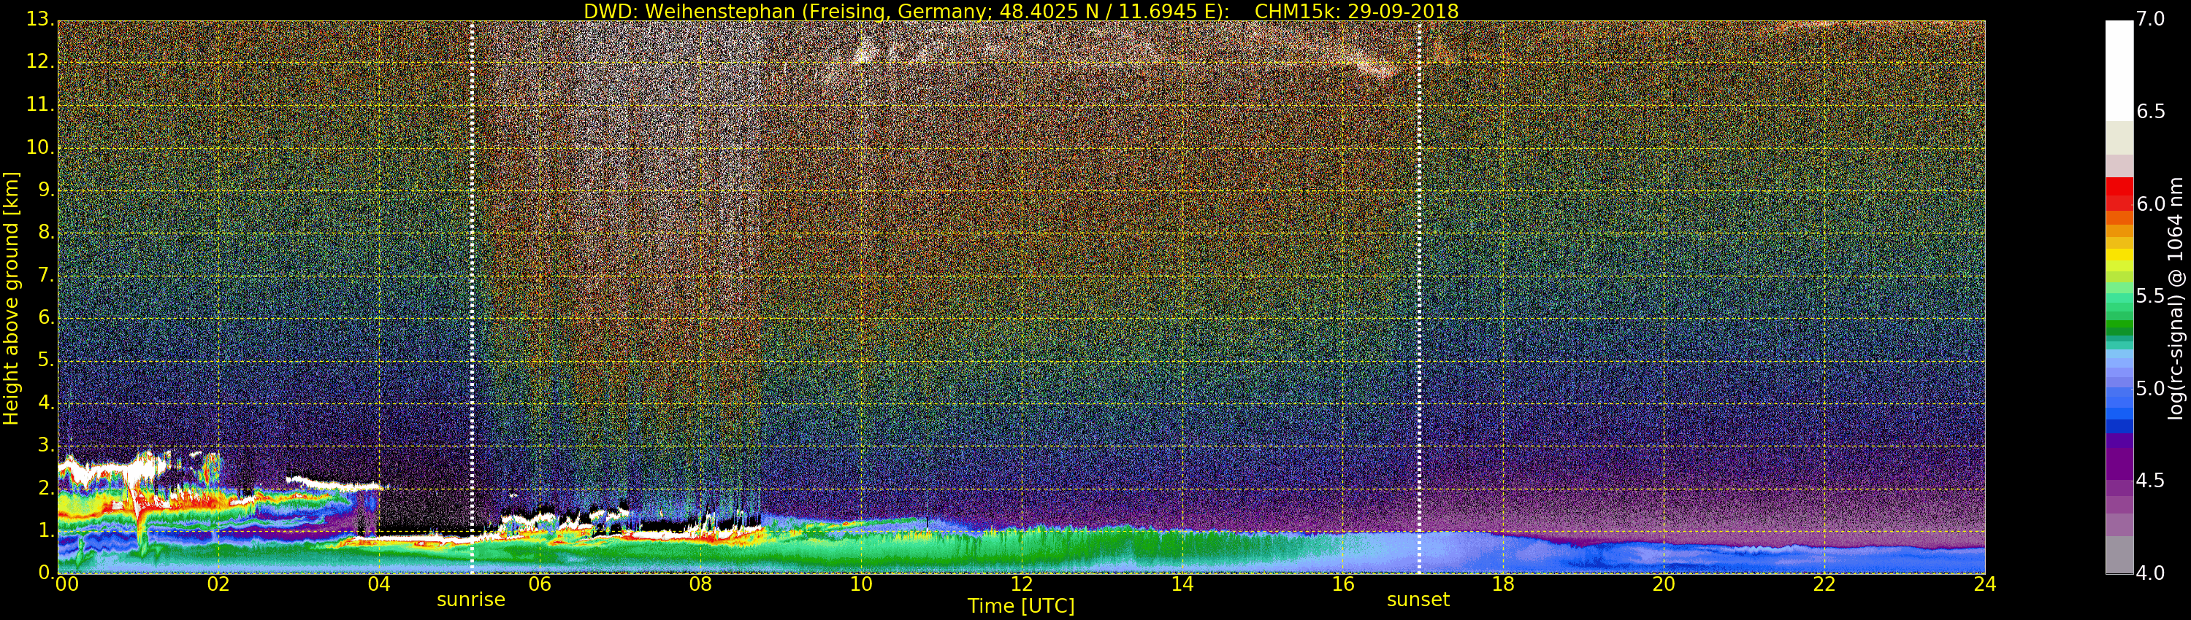Click the 24 tick on the time axis
Image resolution: width=2191 pixels, height=620 pixels.
pyautogui.click(x=1984, y=584)
